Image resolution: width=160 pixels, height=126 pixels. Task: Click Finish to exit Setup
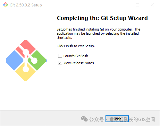pyautogui.click(x=117, y=119)
